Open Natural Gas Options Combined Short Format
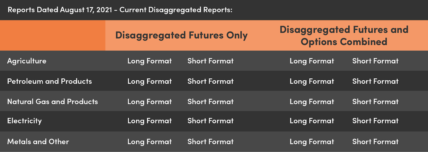This screenshot has width=428, height=152. [x=375, y=102]
